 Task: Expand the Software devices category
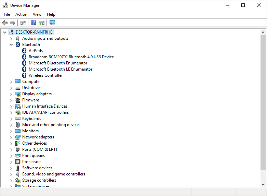click(x=11, y=168)
